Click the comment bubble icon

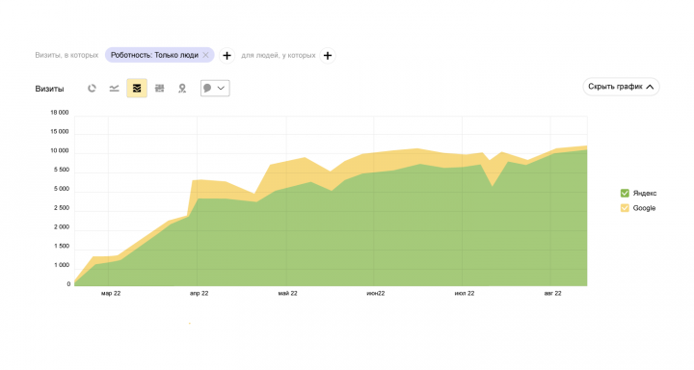click(207, 88)
